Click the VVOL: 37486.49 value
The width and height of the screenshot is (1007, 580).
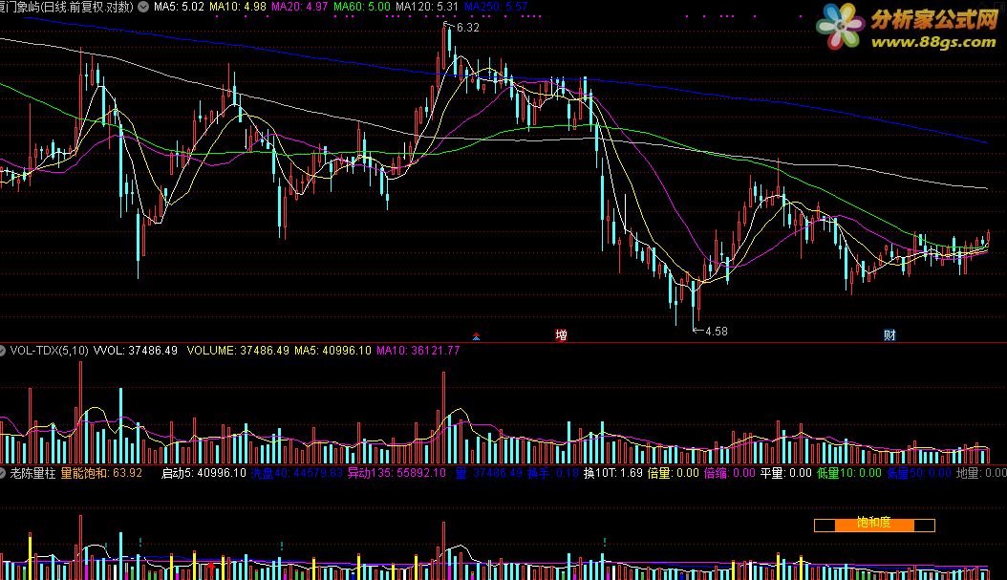[x=136, y=351]
